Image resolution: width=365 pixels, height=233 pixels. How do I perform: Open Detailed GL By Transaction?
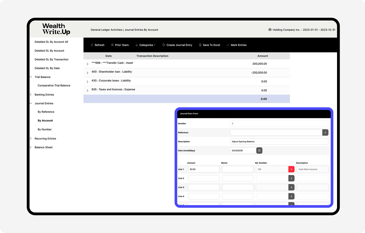click(x=51, y=59)
